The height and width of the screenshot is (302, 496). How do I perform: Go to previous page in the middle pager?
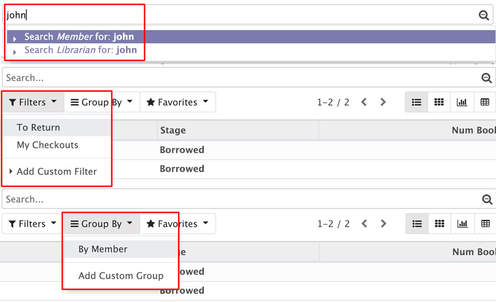pyautogui.click(x=364, y=102)
